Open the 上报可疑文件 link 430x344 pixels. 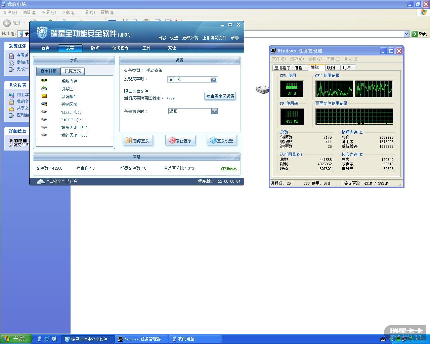(x=214, y=38)
